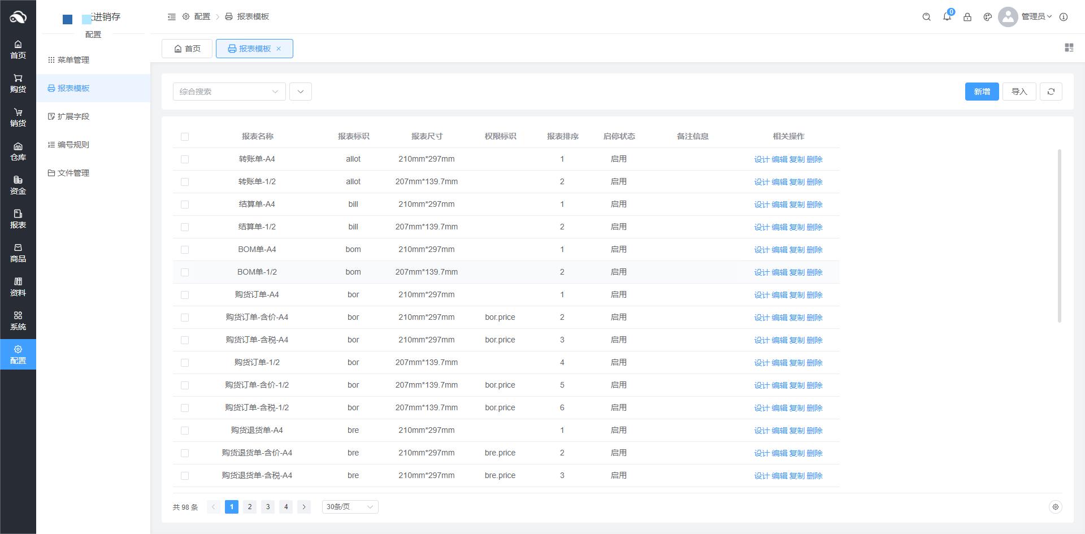This screenshot has height=534, width=1085.
Task: Open 仓库 in the left navigation
Action: [x=18, y=151]
